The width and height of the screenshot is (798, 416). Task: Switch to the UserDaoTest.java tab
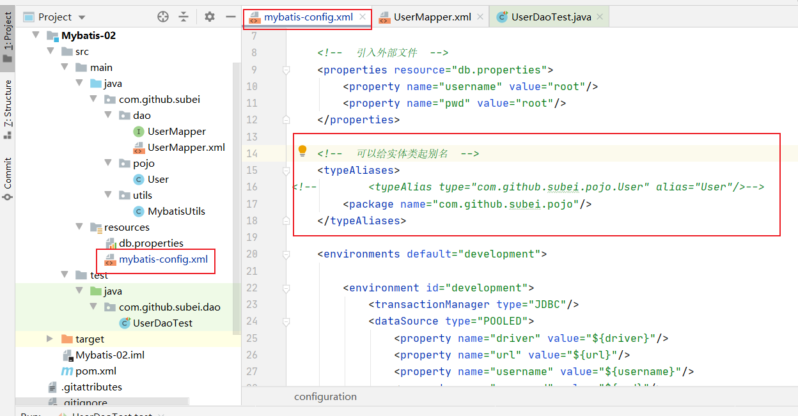(x=551, y=17)
